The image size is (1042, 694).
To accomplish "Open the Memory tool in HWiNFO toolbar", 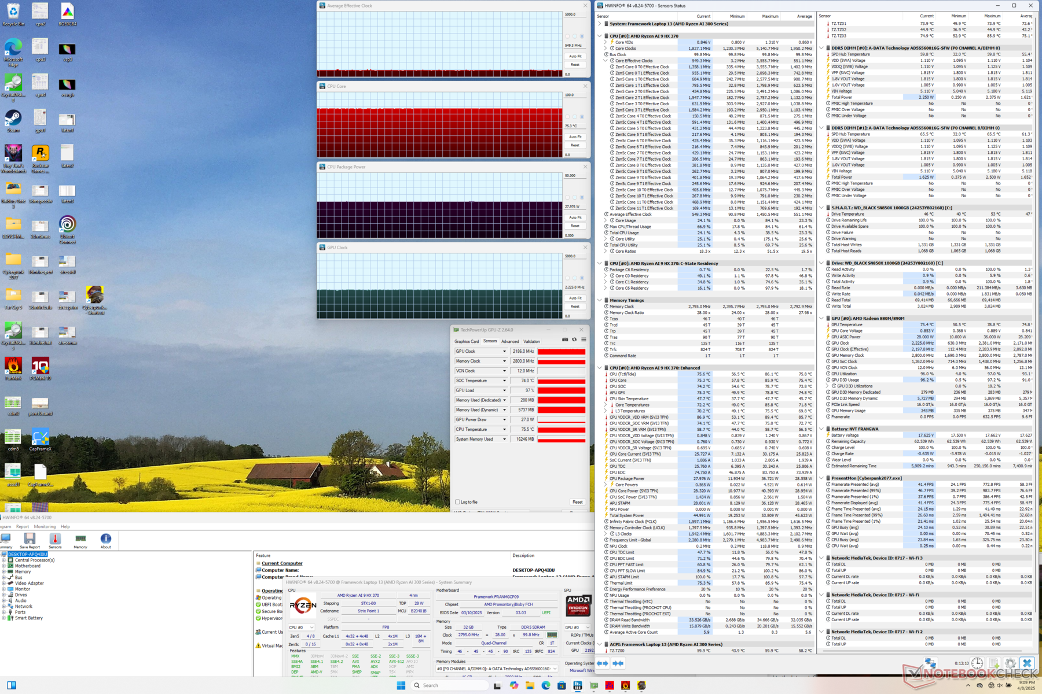I will [x=80, y=540].
